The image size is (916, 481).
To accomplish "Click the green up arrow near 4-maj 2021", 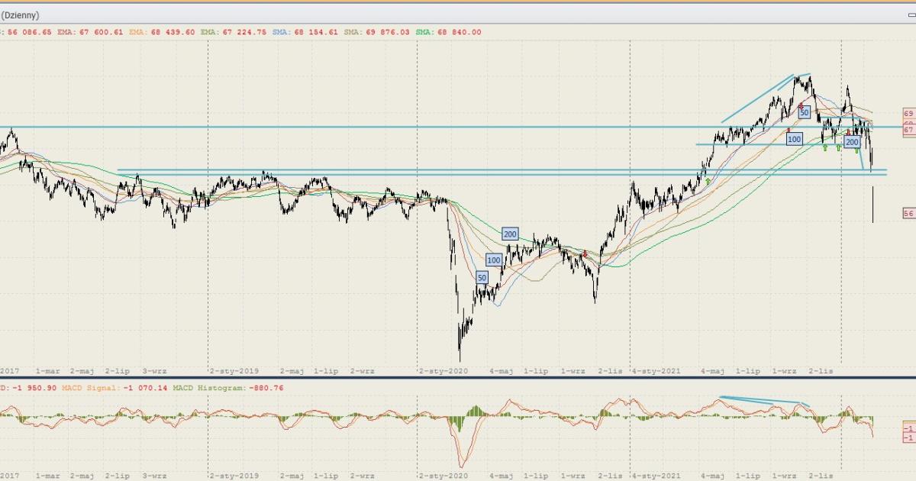I will 708,181.
